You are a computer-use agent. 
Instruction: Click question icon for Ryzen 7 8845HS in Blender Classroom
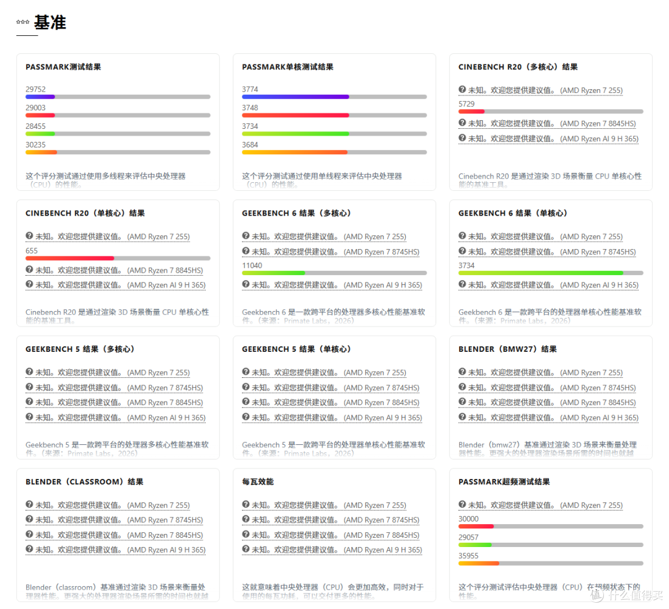(x=29, y=534)
